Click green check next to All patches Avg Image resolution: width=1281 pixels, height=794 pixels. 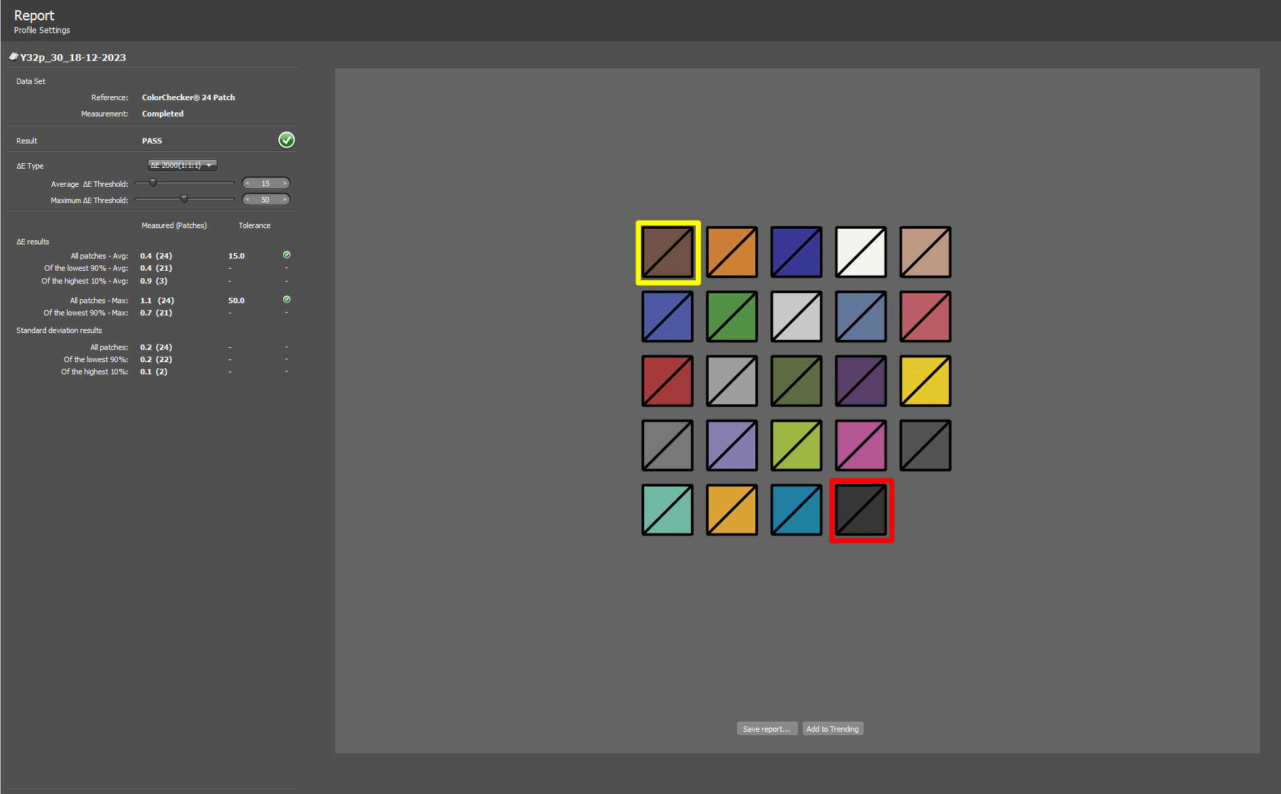(x=287, y=255)
